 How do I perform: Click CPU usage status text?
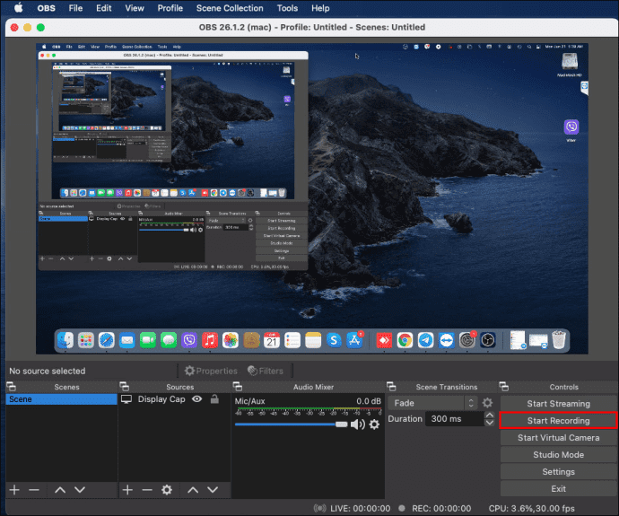(531, 508)
